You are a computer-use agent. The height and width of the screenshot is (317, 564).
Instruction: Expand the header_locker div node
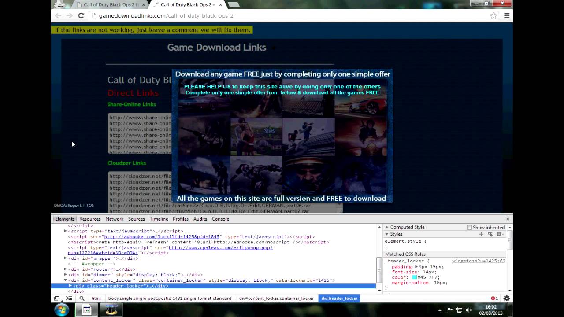70,286
